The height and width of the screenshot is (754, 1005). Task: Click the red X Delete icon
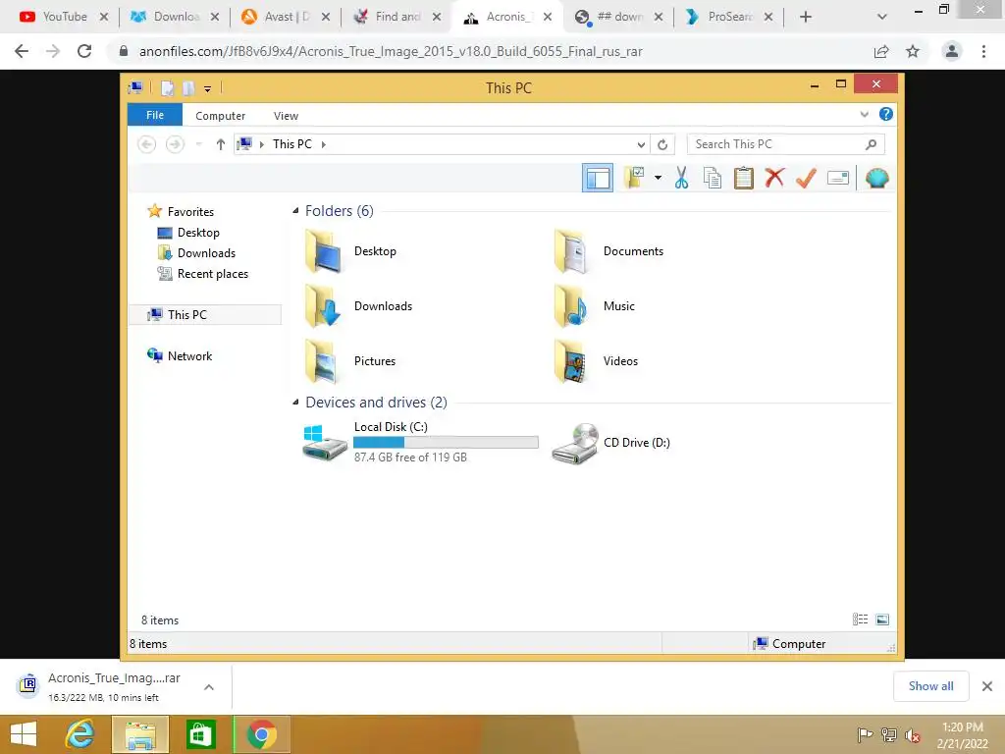coord(774,178)
